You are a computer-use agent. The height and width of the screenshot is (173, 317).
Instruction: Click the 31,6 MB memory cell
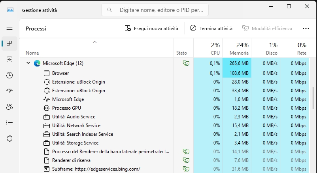click(237, 169)
